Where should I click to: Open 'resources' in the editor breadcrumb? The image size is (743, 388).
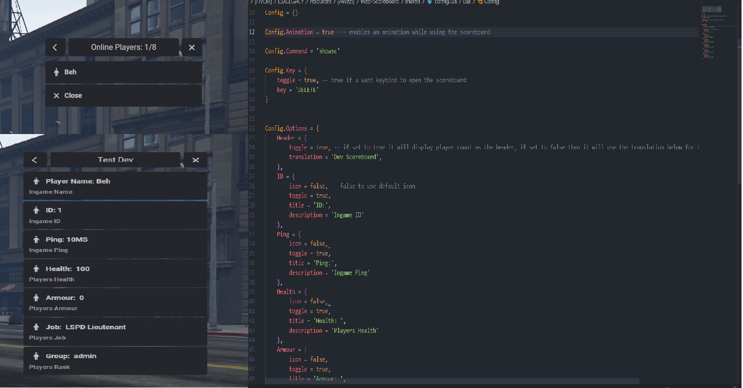[x=321, y=2]
